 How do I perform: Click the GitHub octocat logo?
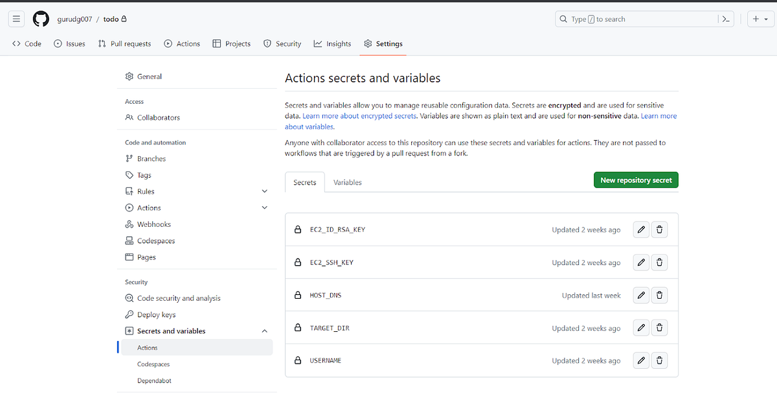pyautogui.click(x=40, y=19)
